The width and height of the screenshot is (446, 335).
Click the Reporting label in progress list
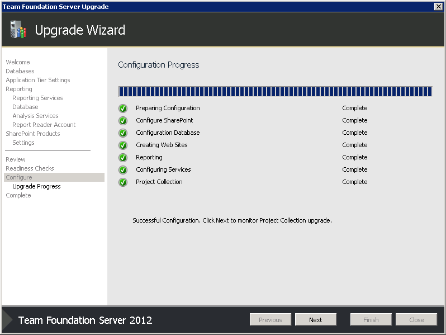[x=149, y=157]
